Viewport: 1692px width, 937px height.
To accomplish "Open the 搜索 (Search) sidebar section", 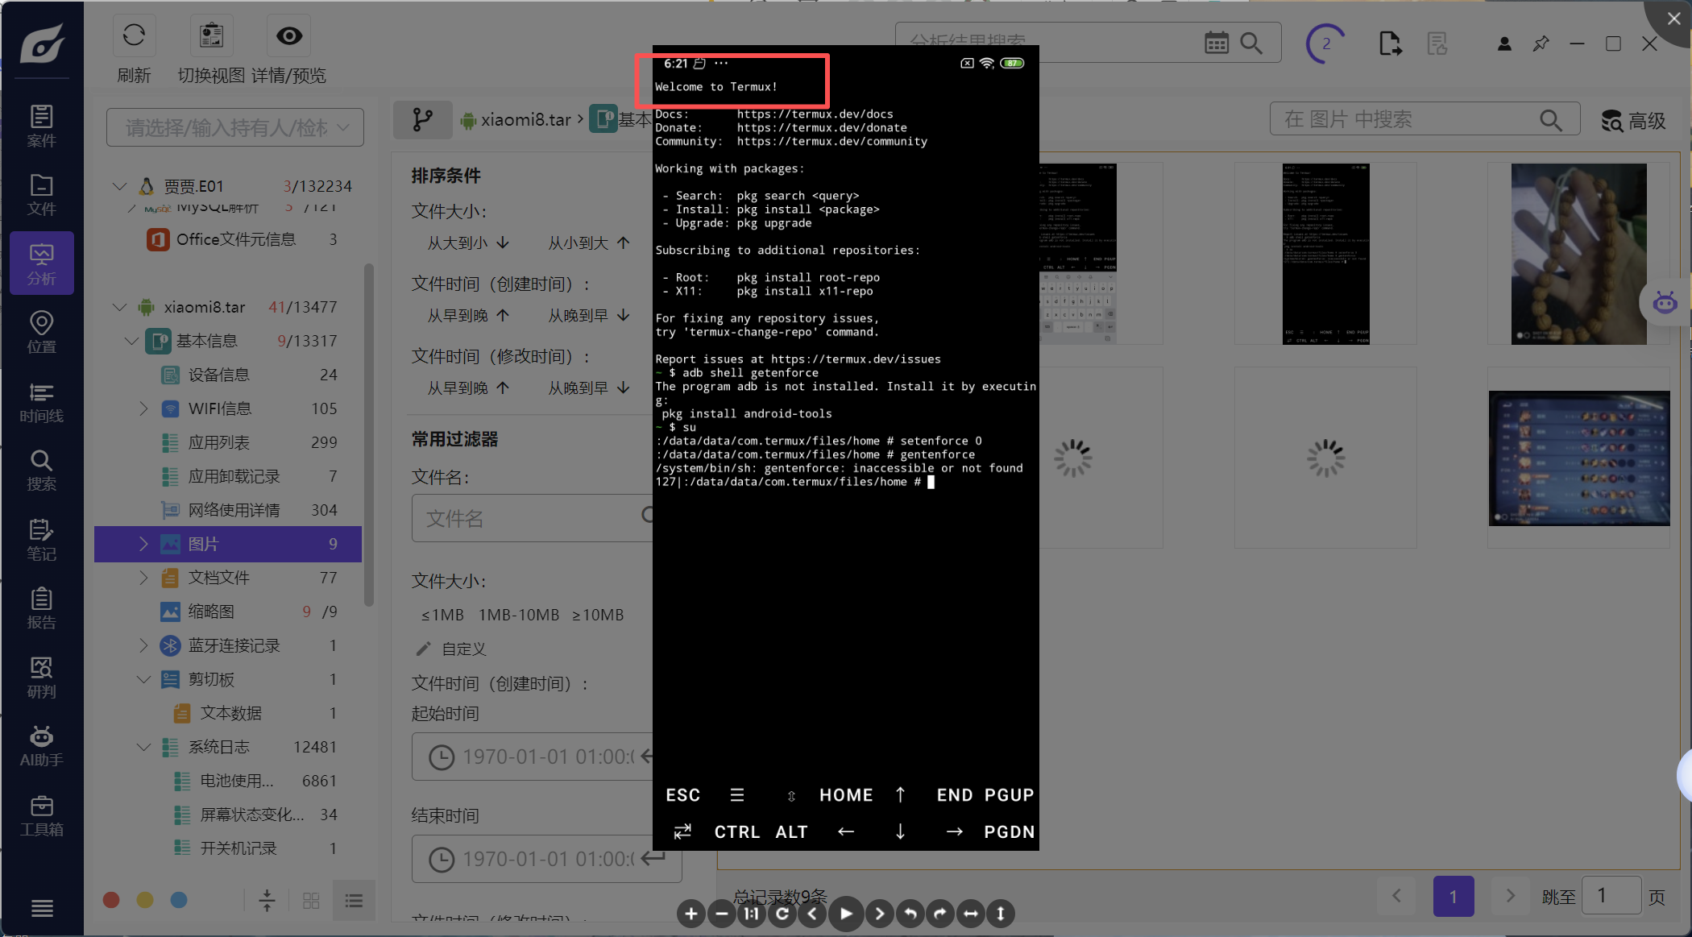I will pos(42,471).
